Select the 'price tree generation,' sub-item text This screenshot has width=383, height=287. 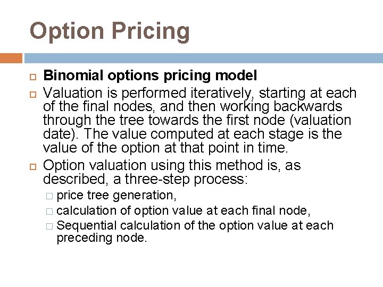pyautogui.click(x=117, y=196)
